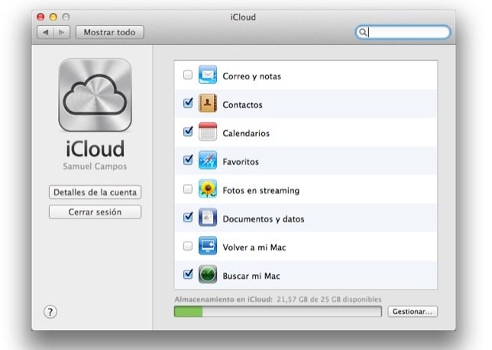Enable Fotos en streaming checkbox

pyautogui.click(x=188, y=190)
